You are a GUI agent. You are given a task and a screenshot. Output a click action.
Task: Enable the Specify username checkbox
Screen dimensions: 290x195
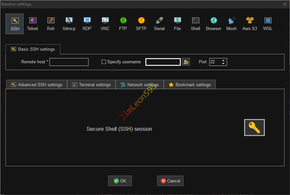click(x=104, y=62)
